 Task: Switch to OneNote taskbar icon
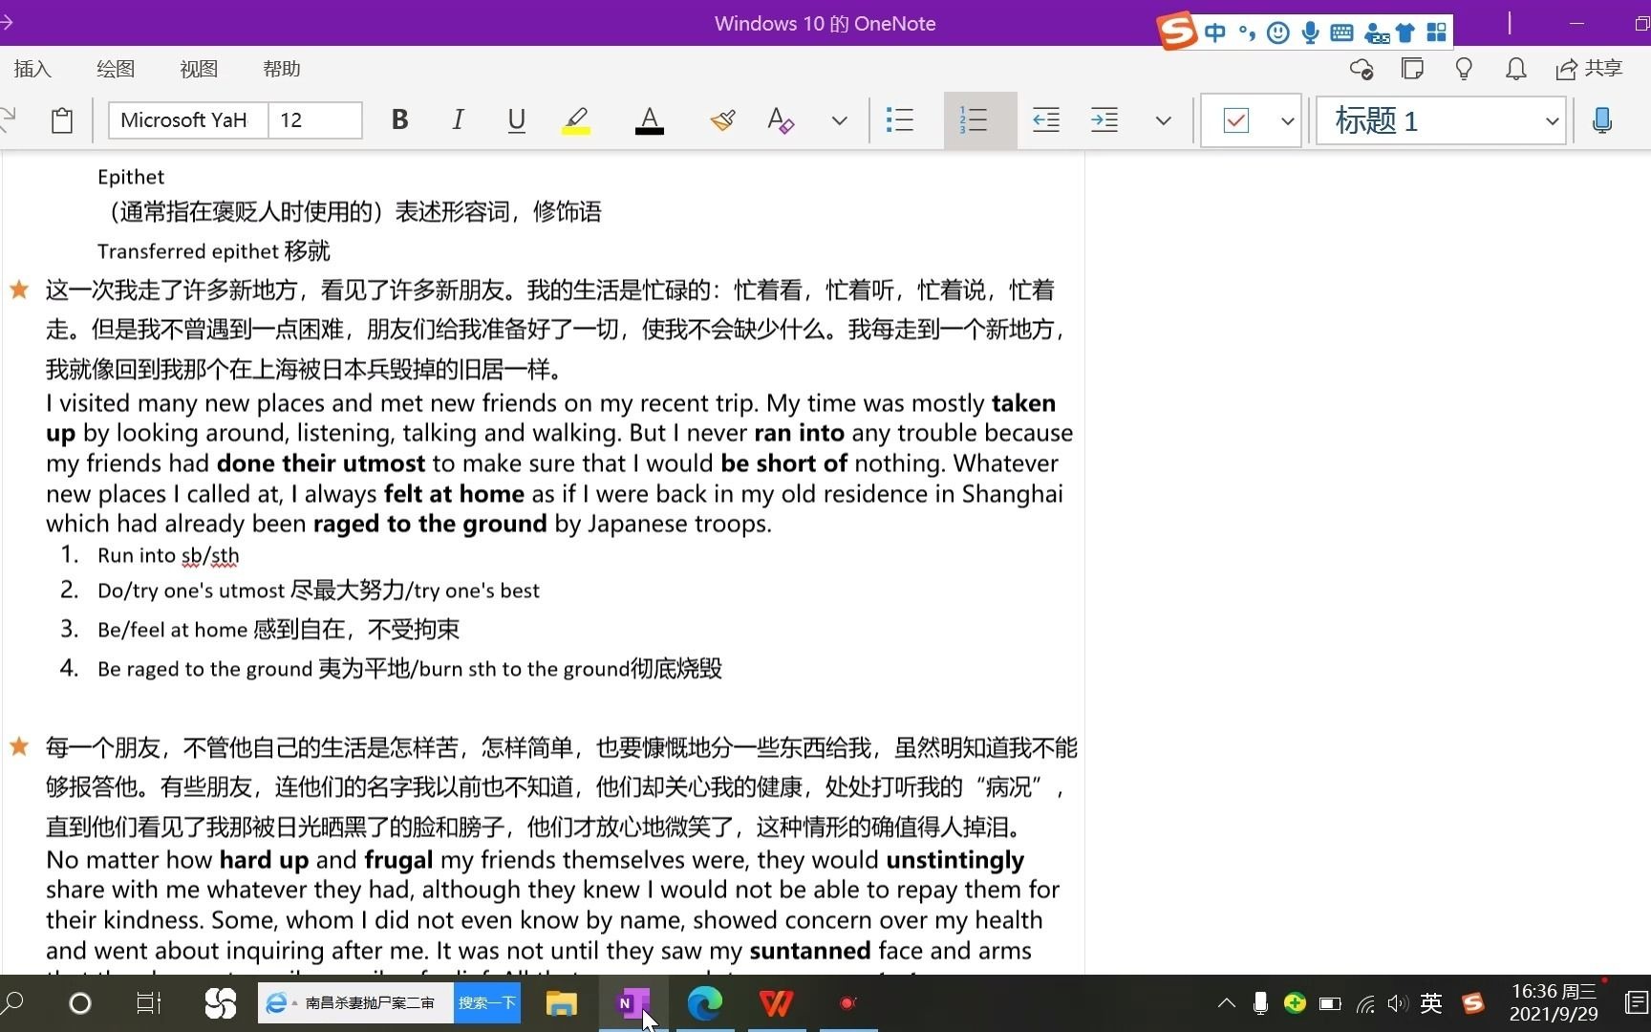pos(633,1003)
